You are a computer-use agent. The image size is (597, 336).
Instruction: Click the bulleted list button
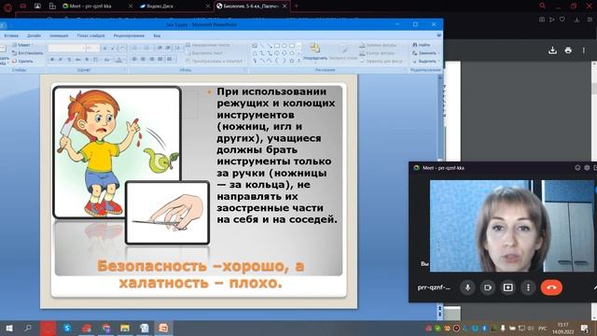[134, 48]
